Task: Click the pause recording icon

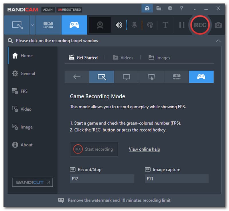Action: (x=182, y=25)
